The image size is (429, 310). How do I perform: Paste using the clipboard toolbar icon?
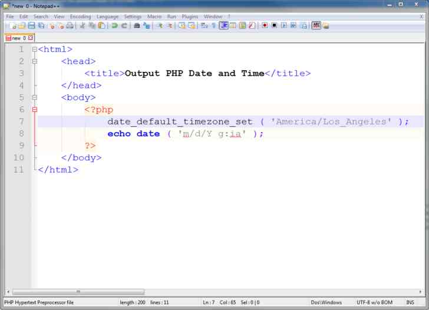pyautogui.click(x=101, y=26)
